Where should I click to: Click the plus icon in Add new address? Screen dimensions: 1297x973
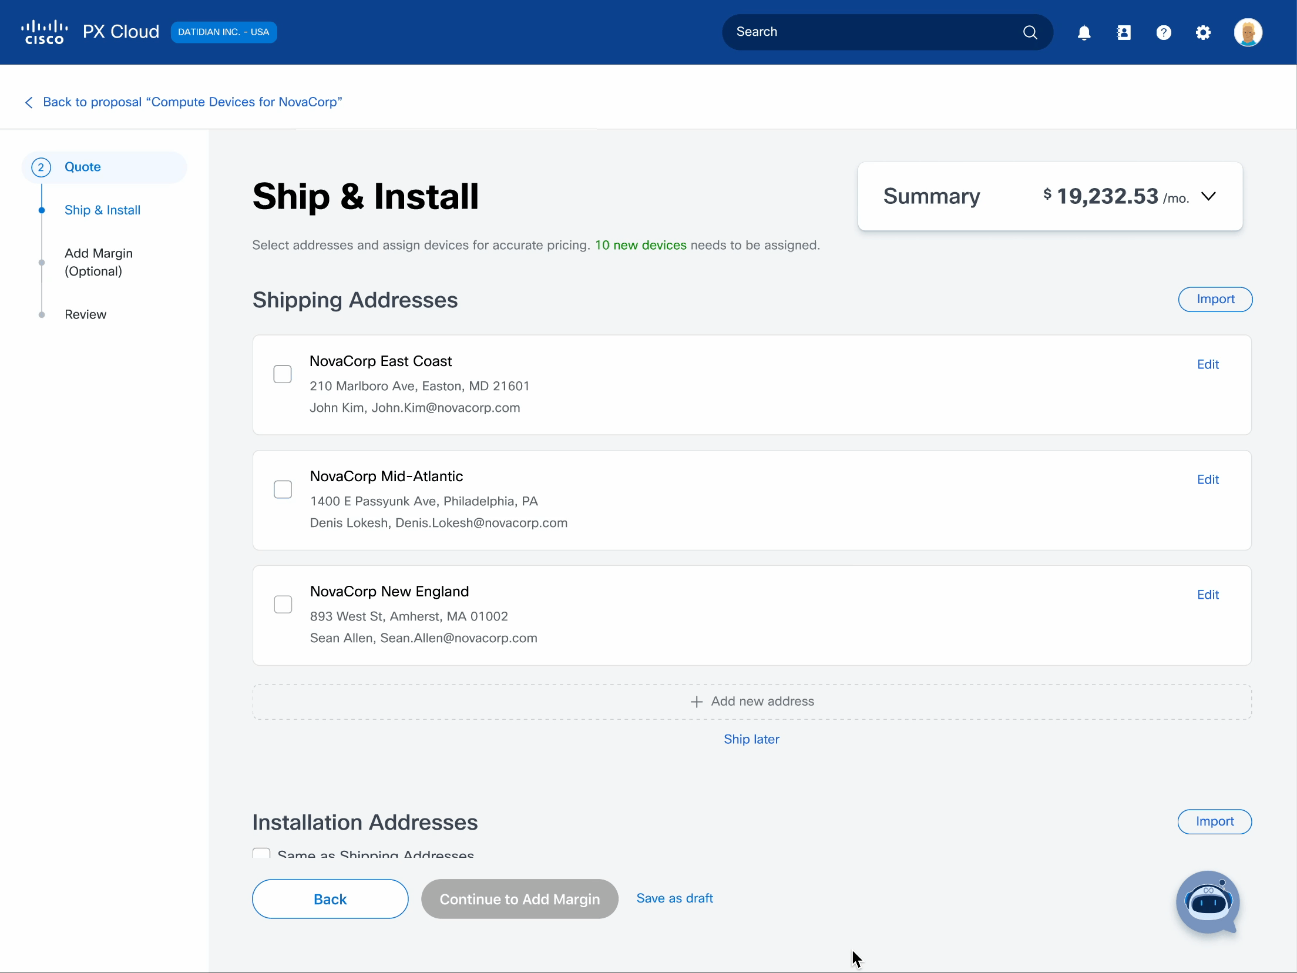(x=697, y=702)
